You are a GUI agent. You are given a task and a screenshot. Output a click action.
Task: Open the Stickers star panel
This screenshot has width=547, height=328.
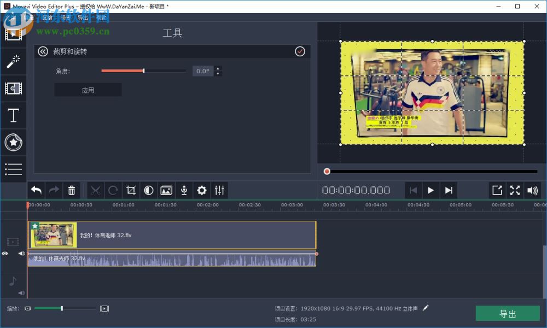(x=14, y=142)
